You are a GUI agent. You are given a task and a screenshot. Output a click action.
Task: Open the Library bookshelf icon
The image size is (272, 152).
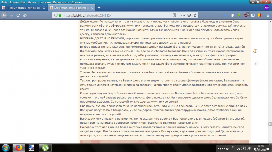point(233,15)
